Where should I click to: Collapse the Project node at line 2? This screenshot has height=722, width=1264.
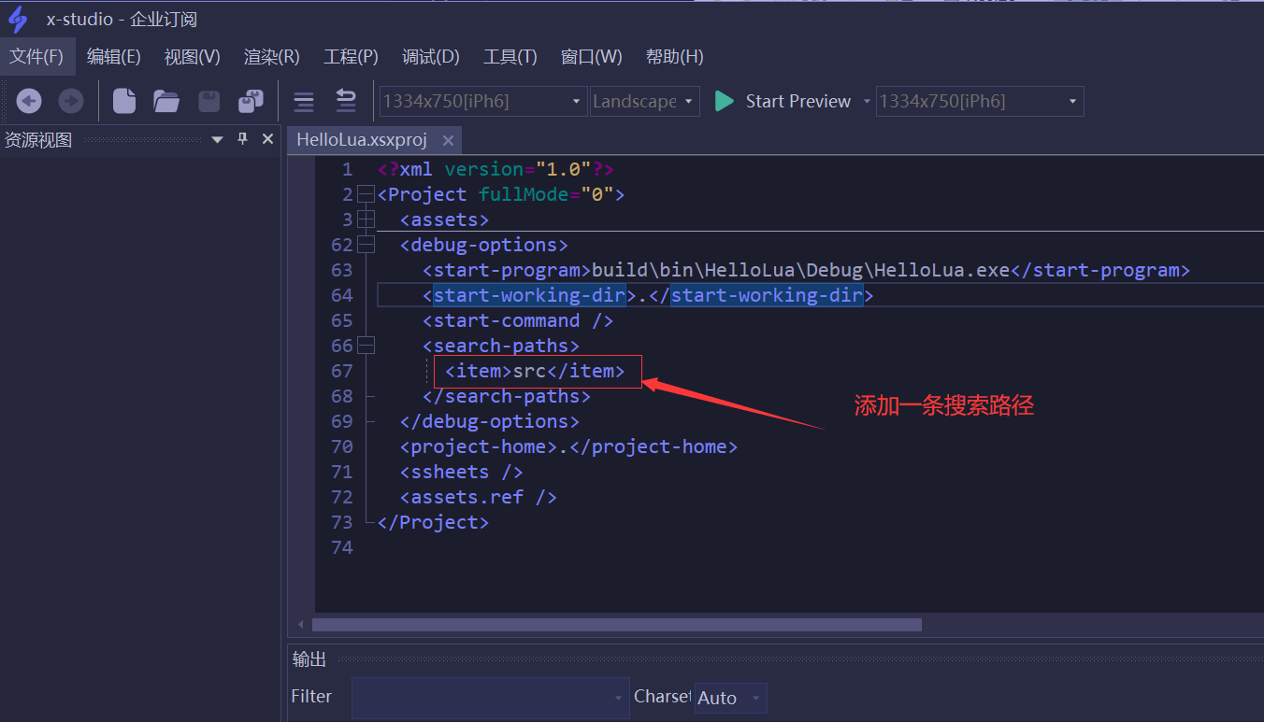tap(366, 194)
